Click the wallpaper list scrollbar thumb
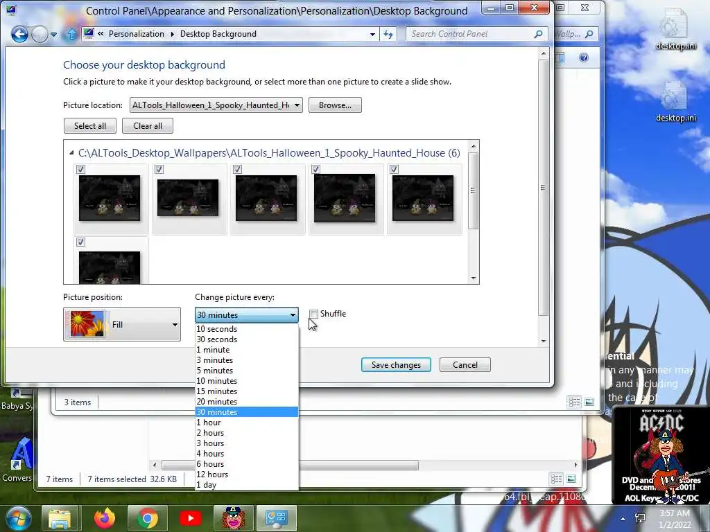Screen dimensions: 710x532 473,190
